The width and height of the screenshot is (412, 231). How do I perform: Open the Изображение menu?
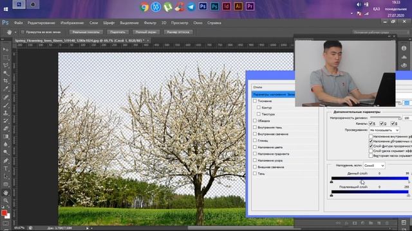click(72, 23)
